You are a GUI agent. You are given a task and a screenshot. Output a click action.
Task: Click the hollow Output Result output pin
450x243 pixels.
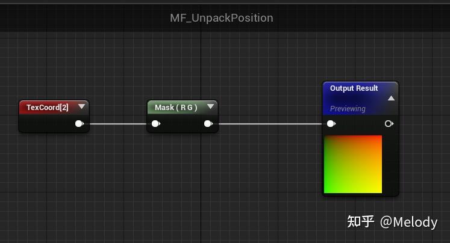pyautogui.click(x=389, y=124)
